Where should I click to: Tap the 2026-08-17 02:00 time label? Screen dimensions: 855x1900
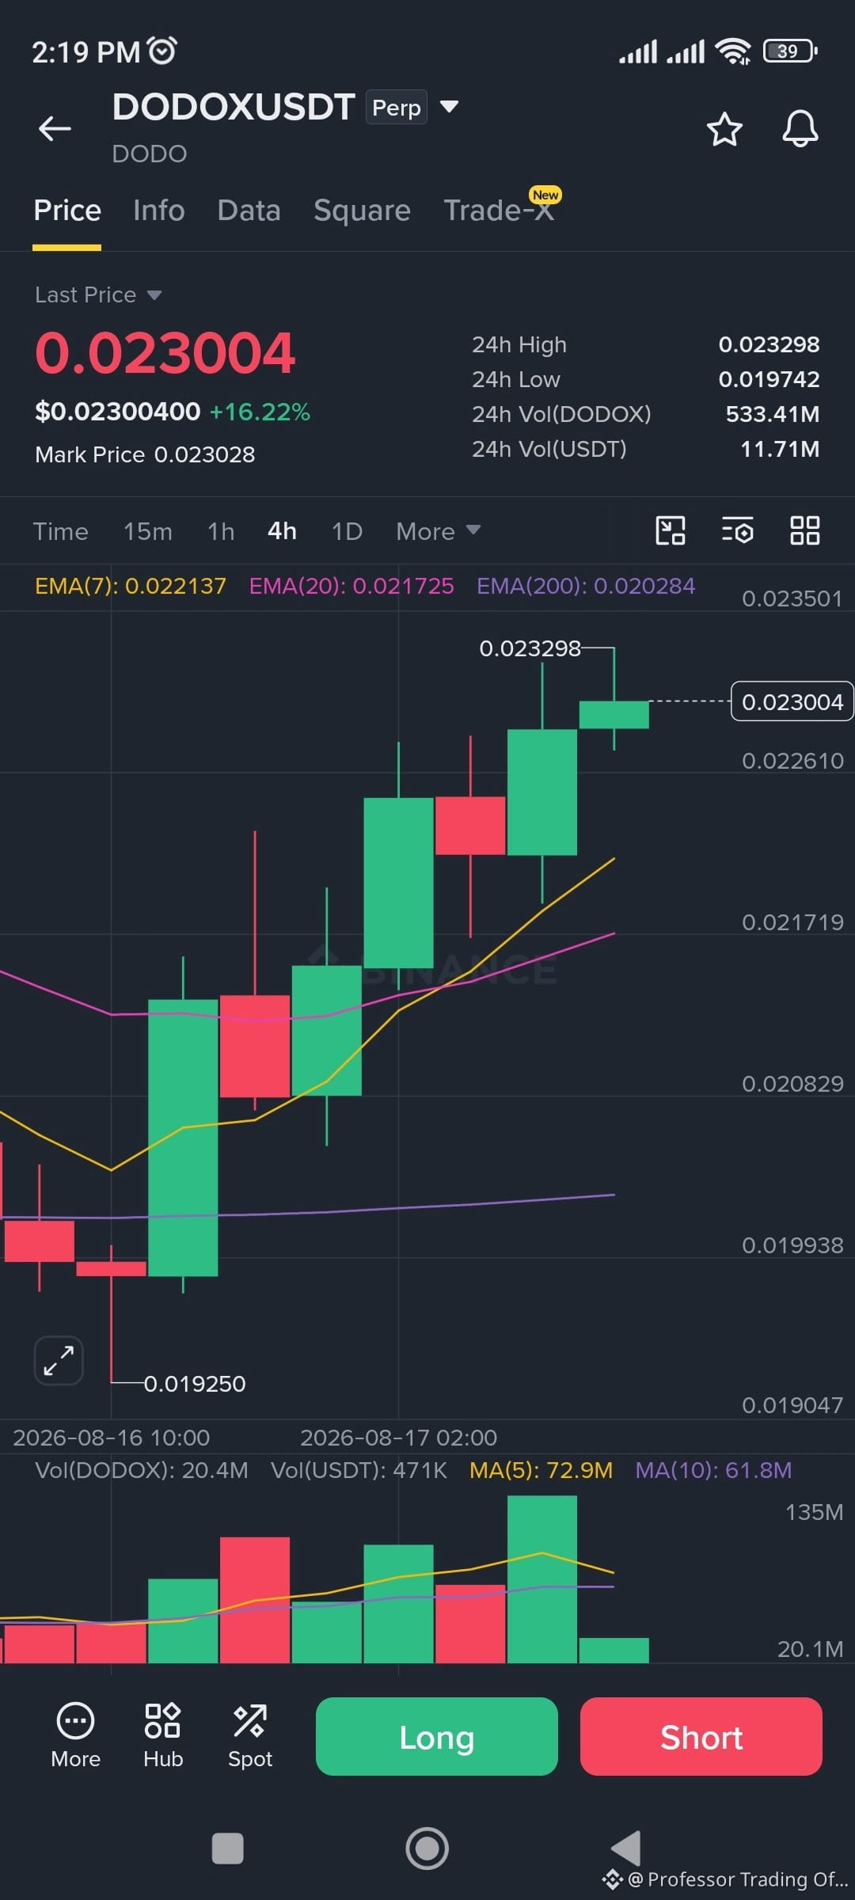tap(398, 1438)
